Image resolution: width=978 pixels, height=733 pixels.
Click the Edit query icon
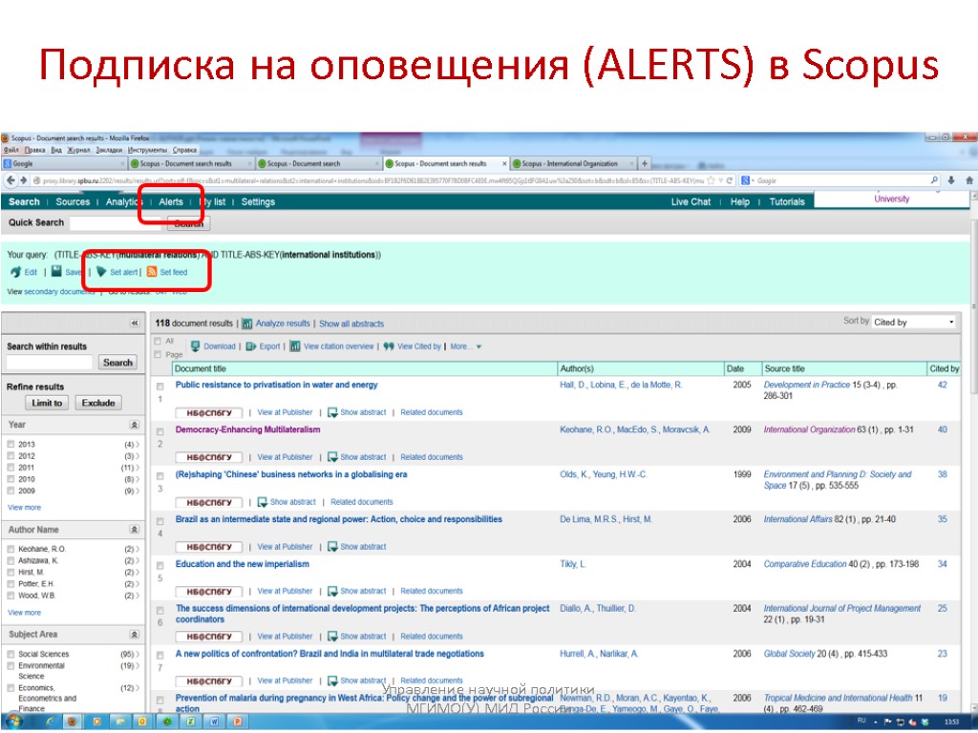pos(15,272)
